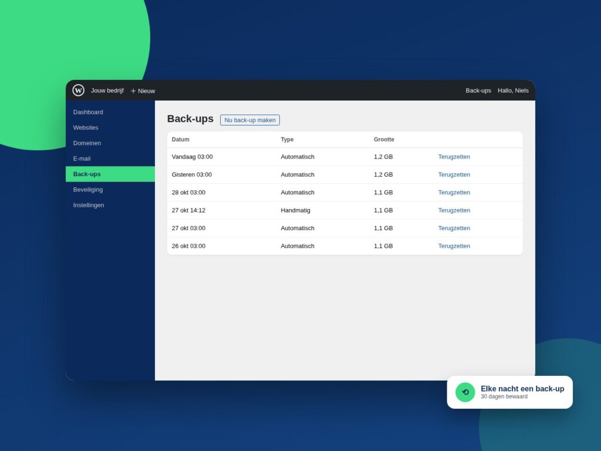Image resolution: width=601 pixels, height=451 pixels.
Task: Go to Instellingen in sidebar
Action: tap(110, 205)
